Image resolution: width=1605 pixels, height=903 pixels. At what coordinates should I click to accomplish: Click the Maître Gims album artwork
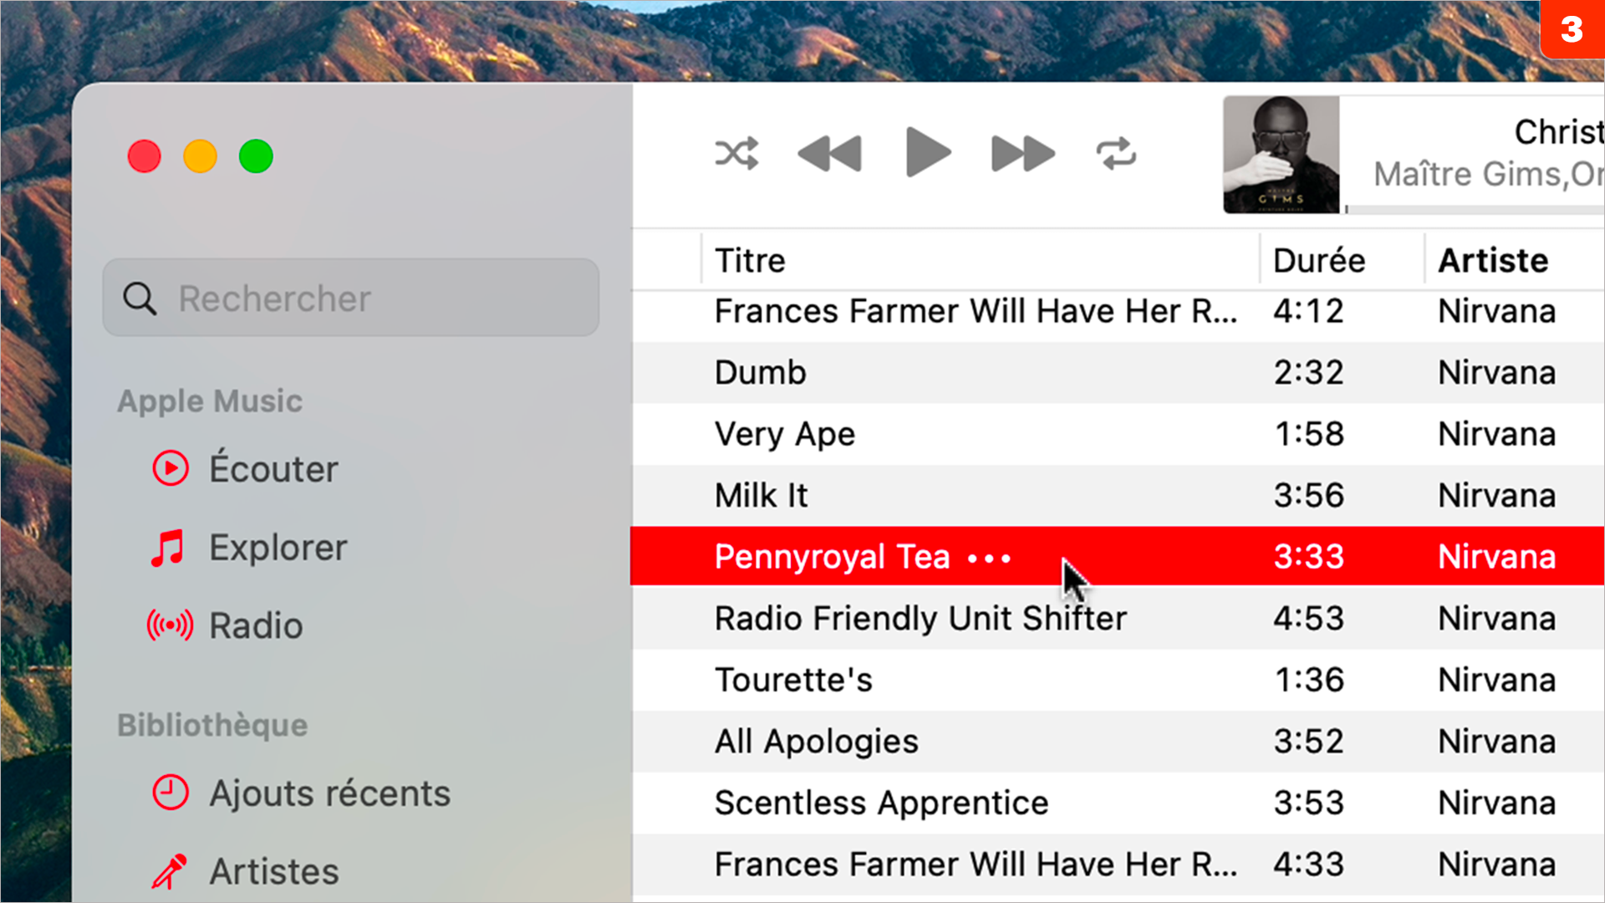1281,155
